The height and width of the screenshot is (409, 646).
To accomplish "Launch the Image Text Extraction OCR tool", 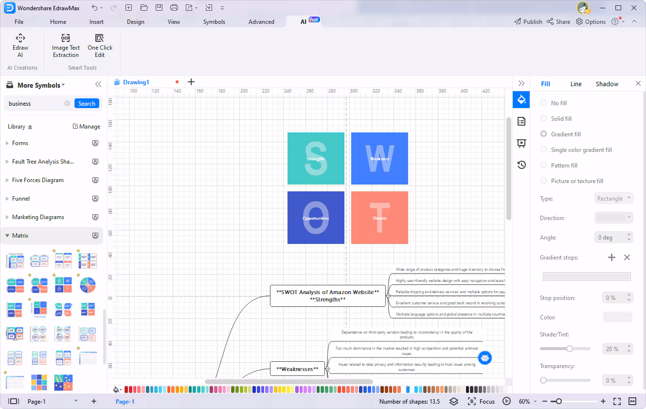I will click(66, 45).
